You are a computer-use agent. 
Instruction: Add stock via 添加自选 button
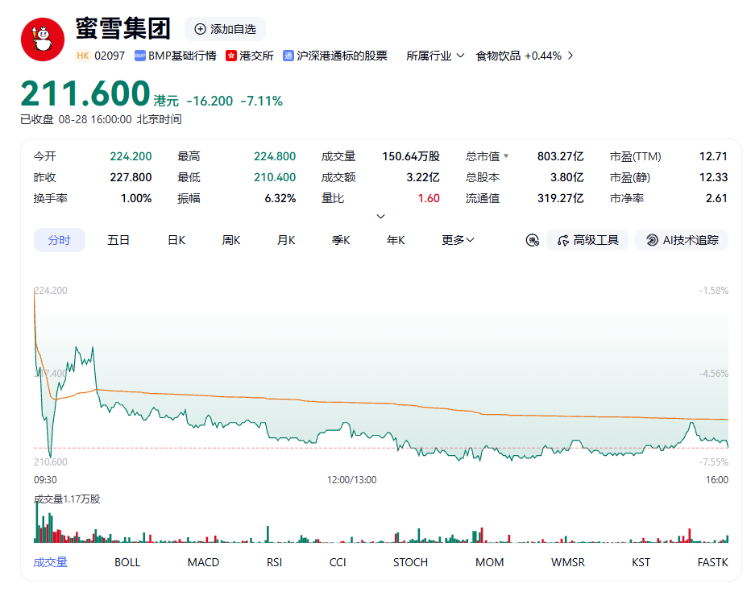click(225, 29)
